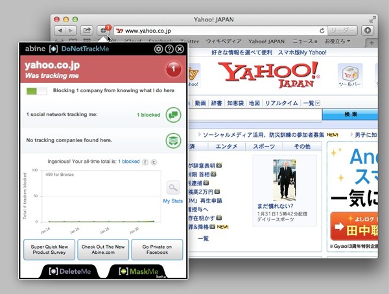Open ソーシャルメディア活用 announcement link
The image size is (389, 294).
tap(263, 135)
